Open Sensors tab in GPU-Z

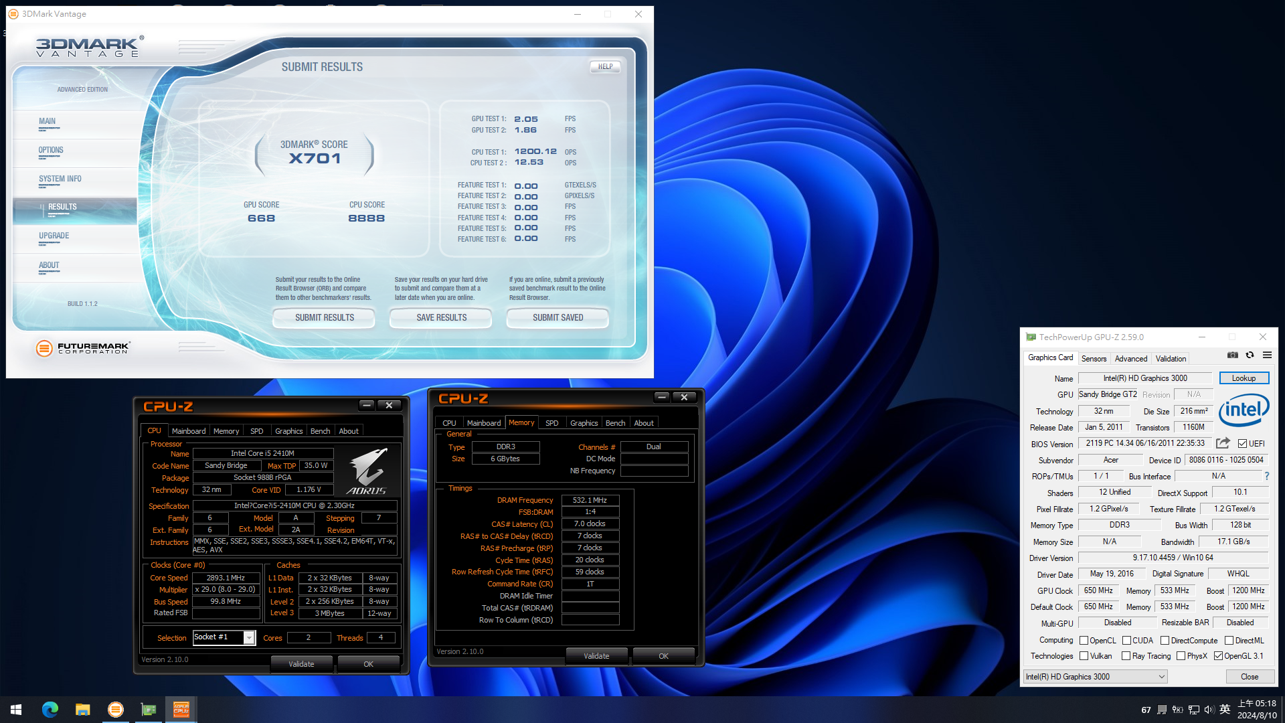tap(1094, 359)
